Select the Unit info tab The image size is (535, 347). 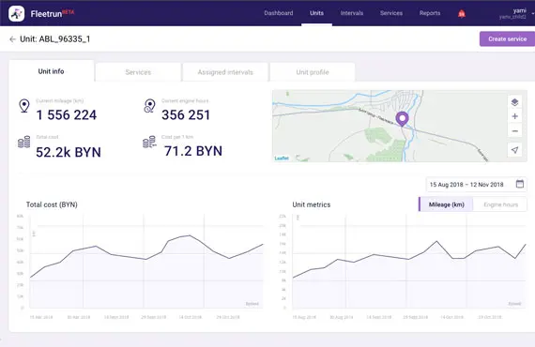coord(52,71)
